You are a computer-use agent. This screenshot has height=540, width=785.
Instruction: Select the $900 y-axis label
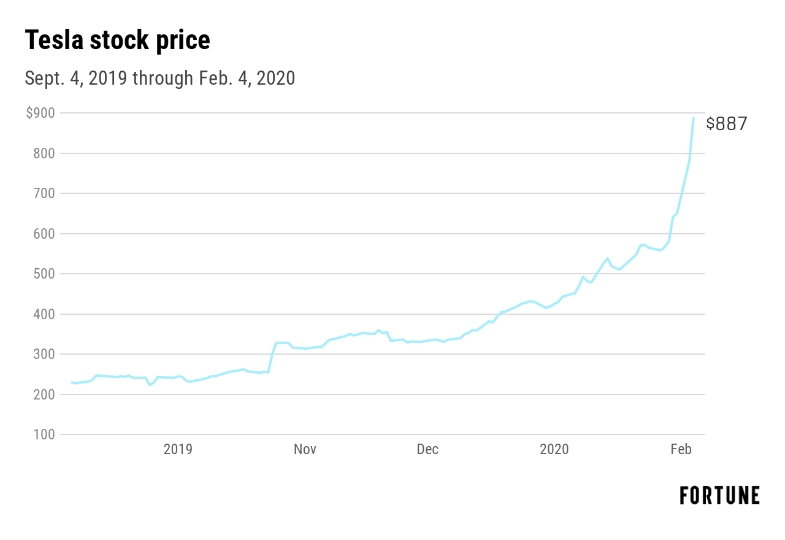coord(40,113)
